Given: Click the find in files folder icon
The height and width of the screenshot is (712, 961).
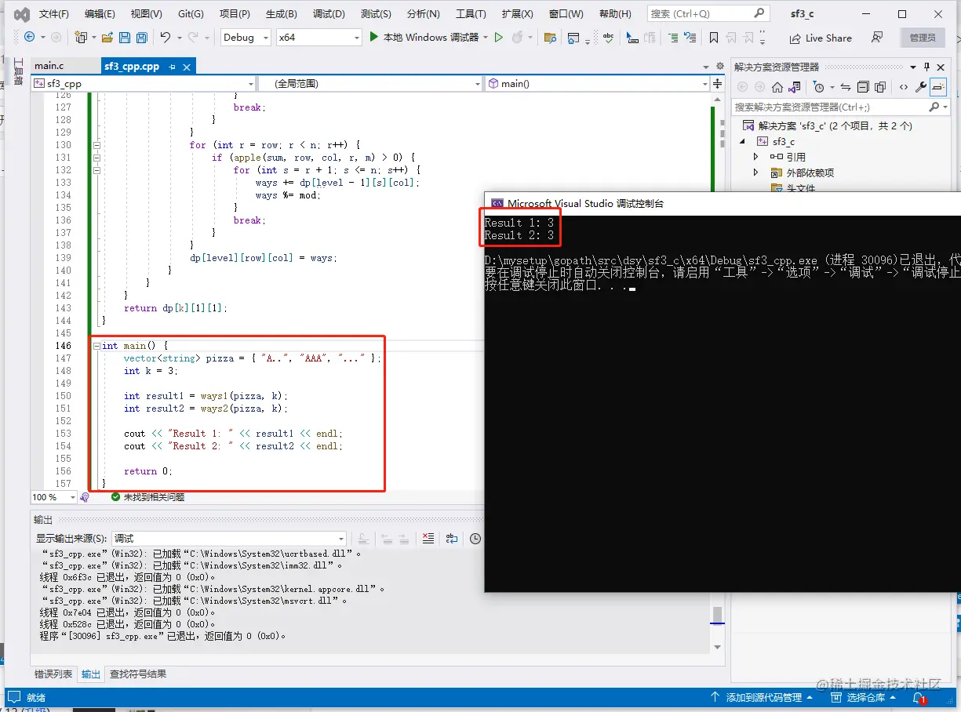Looking at the screenshot, I should 550,38.
